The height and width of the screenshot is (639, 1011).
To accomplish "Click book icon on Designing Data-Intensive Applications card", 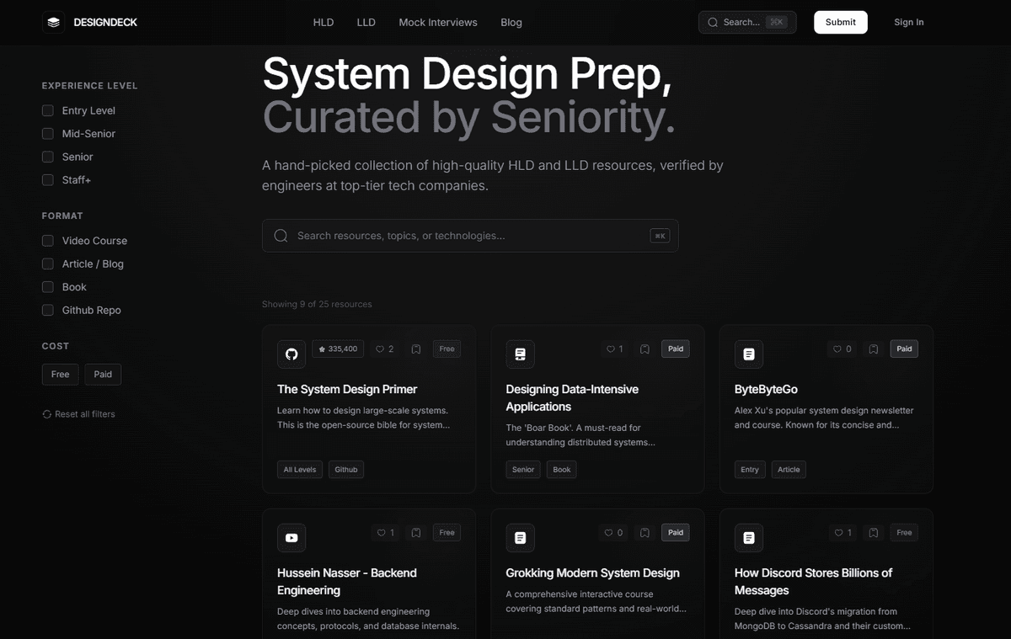I will (x=520, y=354).
